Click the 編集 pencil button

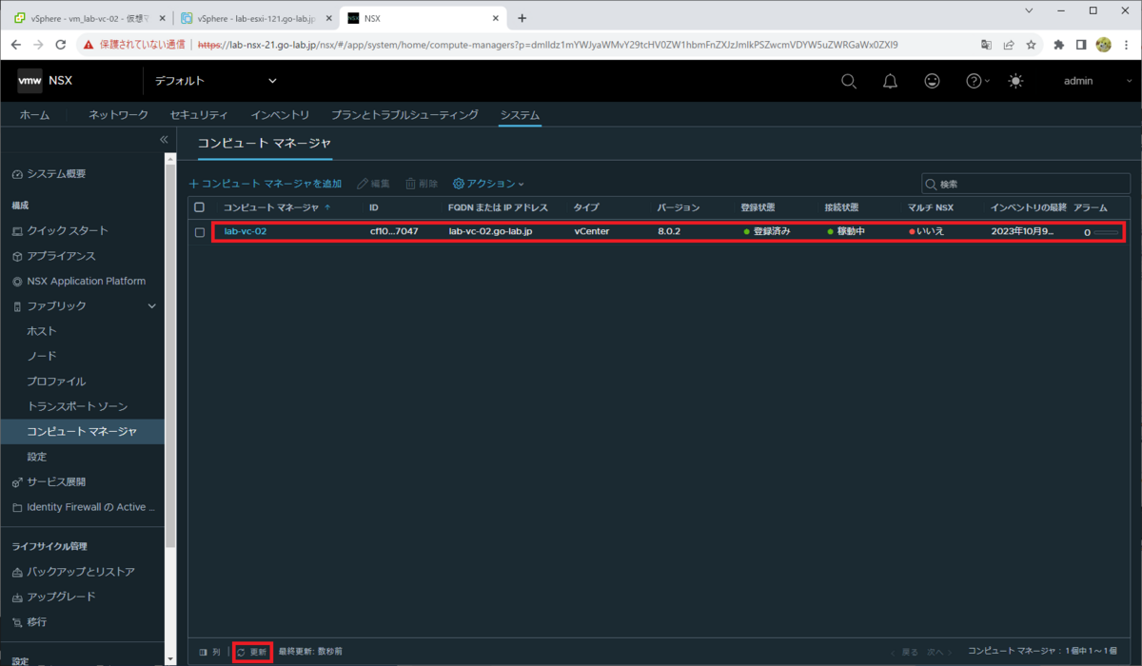[x=373, y=184]
